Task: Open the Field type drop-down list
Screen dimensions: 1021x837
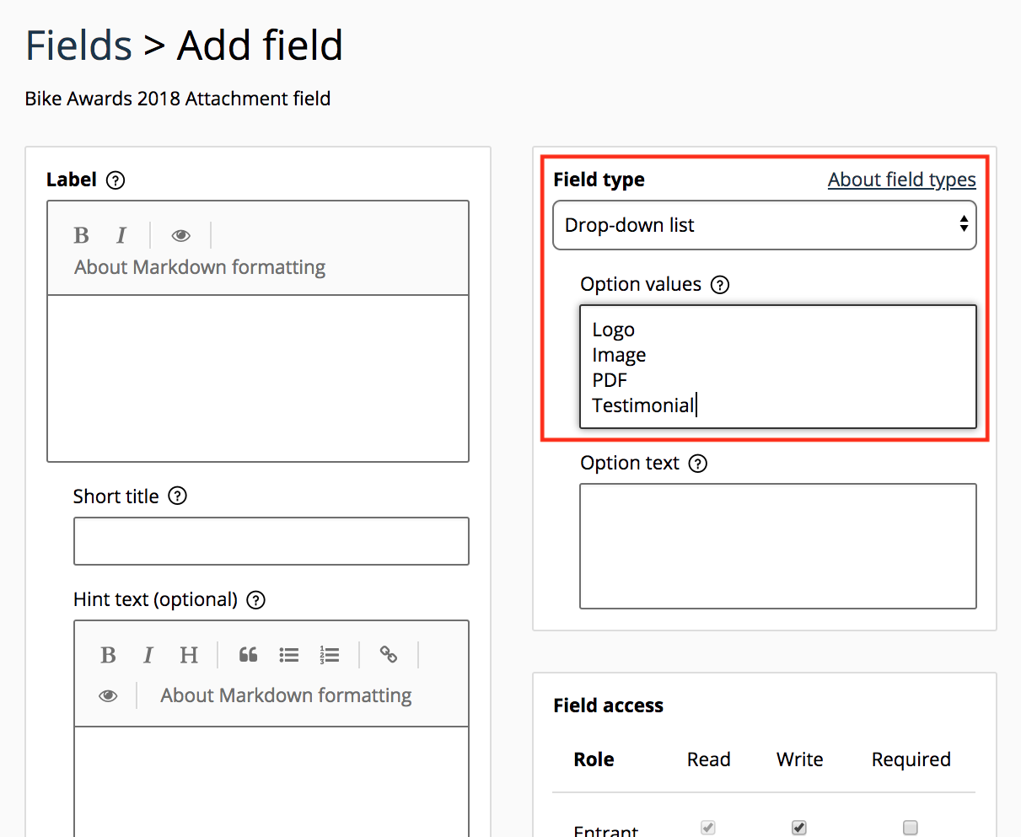Action: pyautogui.click(x=764, y=225)
